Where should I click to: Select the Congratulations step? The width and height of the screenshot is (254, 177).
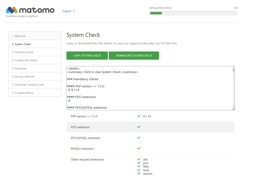click(x=35, y=93)
